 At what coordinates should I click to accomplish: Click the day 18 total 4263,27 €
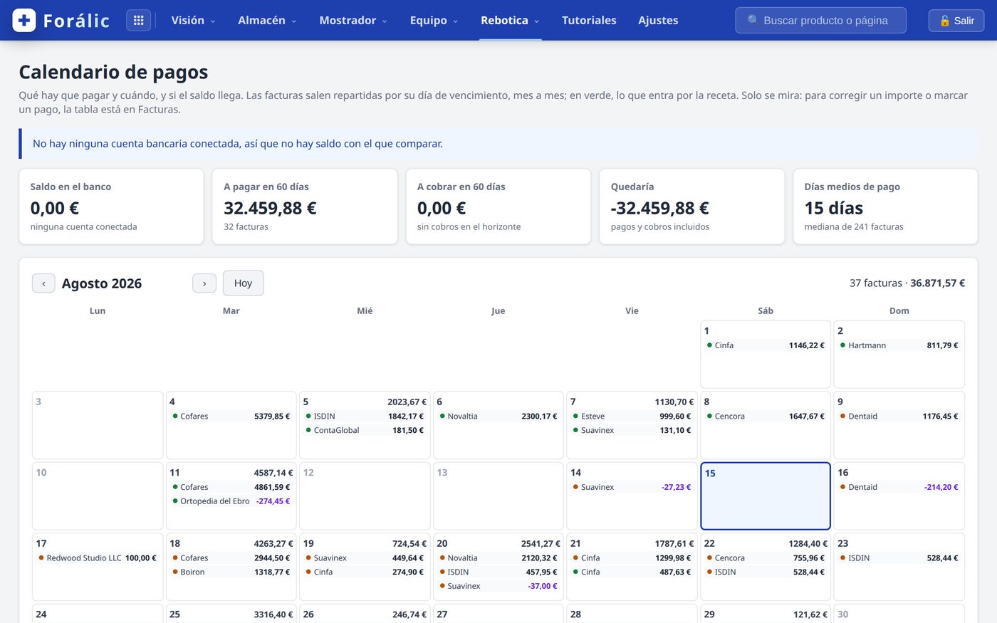[x=273, y=544]
